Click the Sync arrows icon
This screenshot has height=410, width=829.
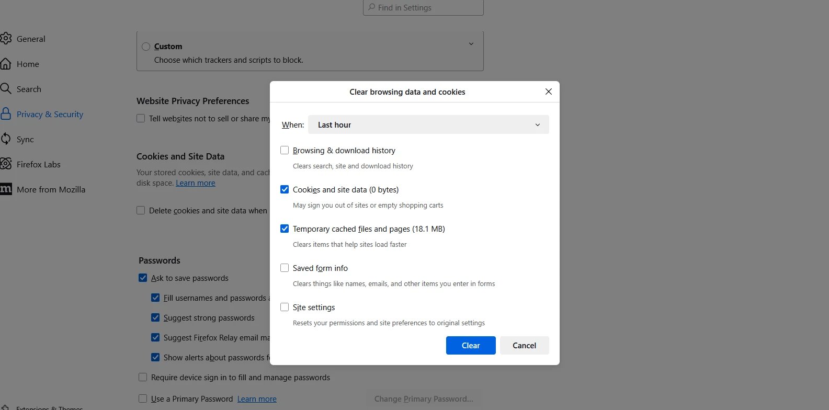click(x=6, y=139)
